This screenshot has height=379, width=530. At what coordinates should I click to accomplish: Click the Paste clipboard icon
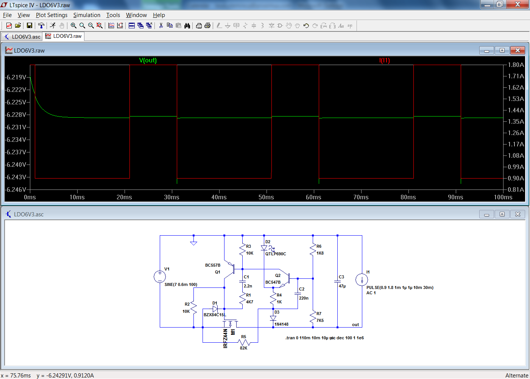click(178, 26)
